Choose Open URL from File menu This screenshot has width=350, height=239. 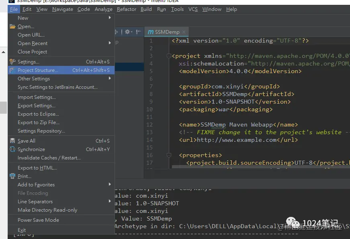pyautogui.click(x=61, y=35)
